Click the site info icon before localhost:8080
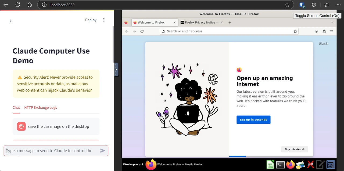 coord(45,5)
